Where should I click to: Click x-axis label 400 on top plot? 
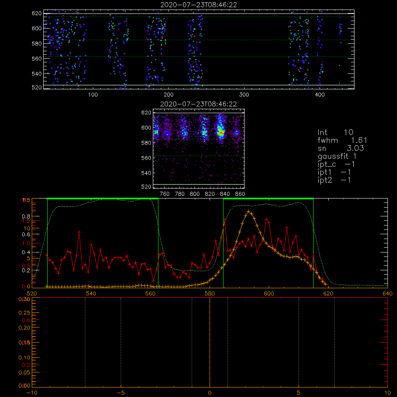tap(320, 95)
